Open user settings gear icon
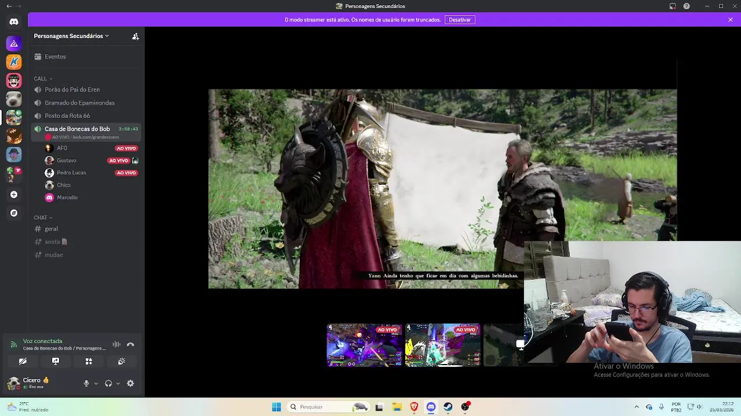Image resolution: width=741 pixels, height=416 pixels. [130, 383]
